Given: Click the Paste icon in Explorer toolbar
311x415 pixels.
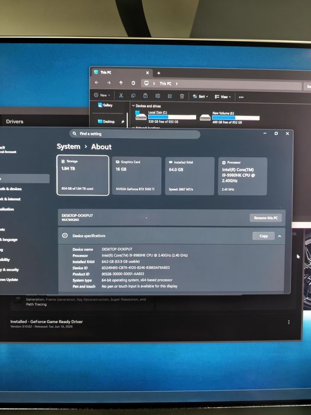Looking at the screenshot, I should pos(146,96).
